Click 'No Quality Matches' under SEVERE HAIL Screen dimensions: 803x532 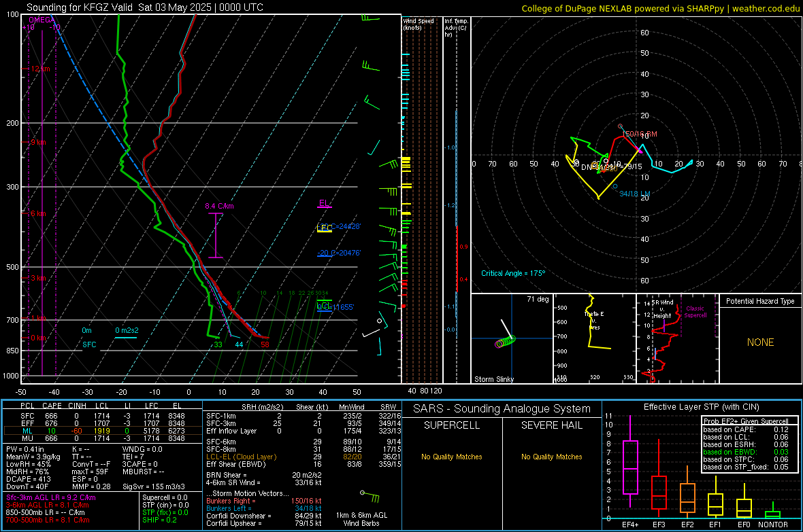point(551,457)
